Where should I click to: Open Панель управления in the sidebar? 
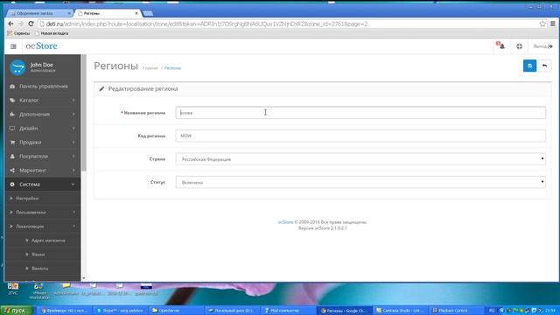tap(44, 87)
